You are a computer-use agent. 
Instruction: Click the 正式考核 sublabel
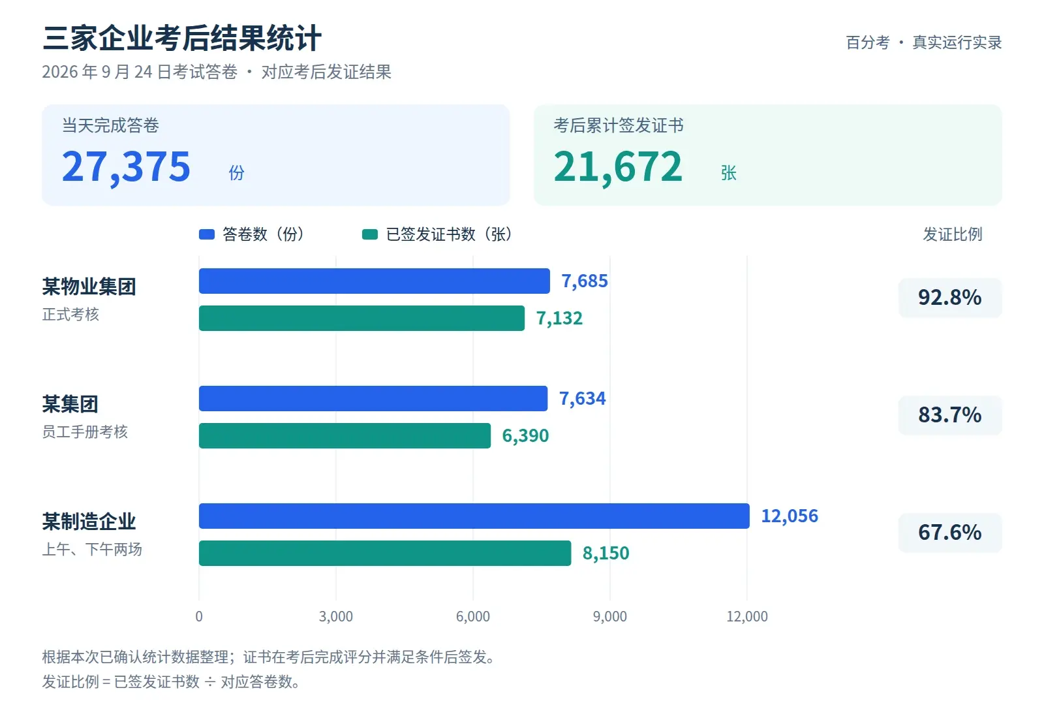(70, 315)
